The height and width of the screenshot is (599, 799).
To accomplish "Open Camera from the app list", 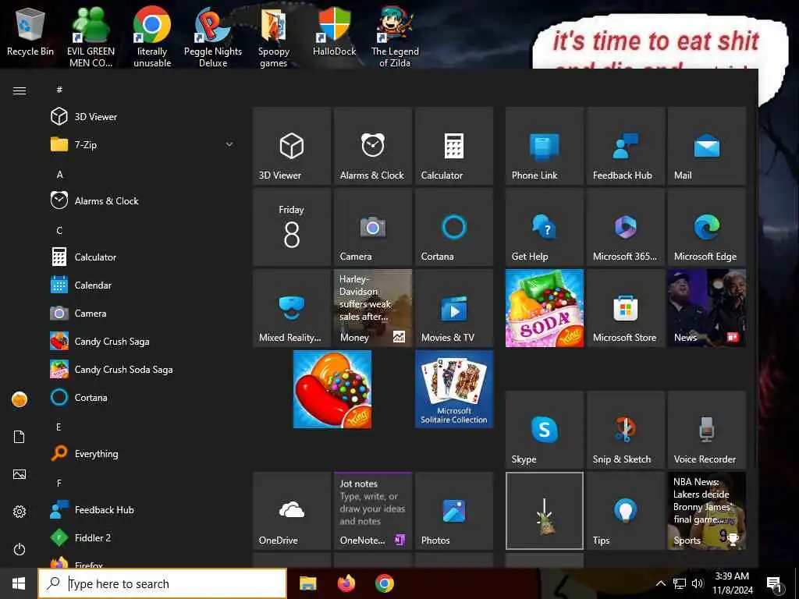I will tap(143, 313).
